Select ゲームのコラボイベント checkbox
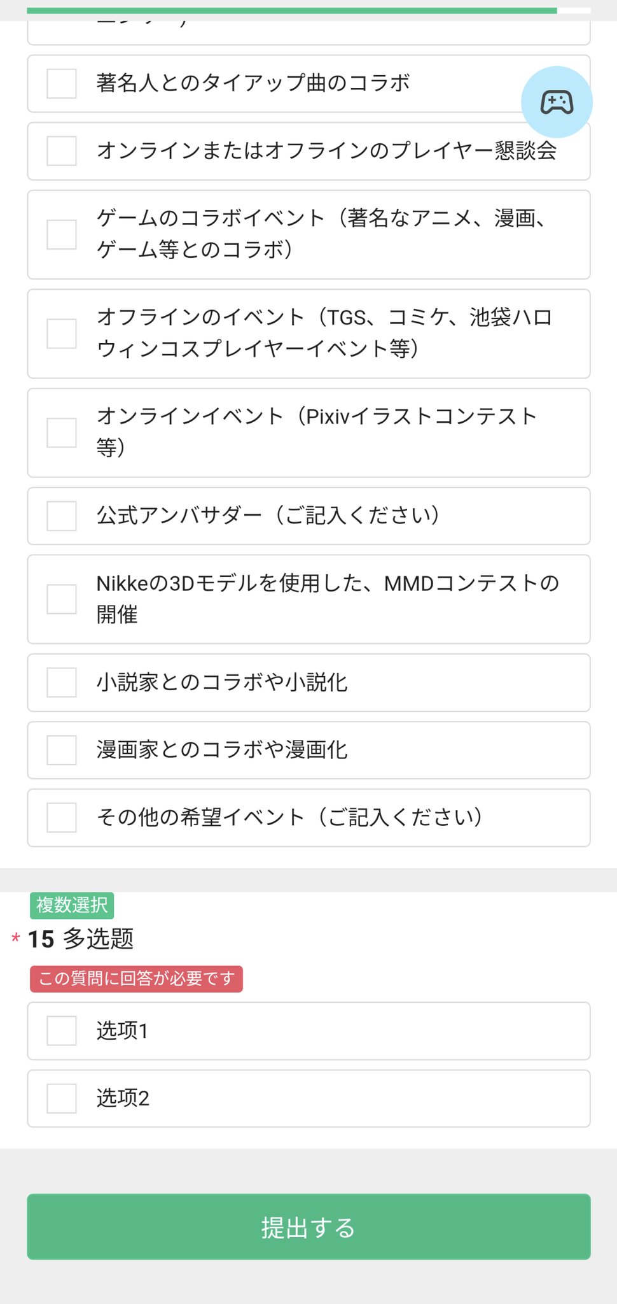617x1304 pixels. pos(62,234)
